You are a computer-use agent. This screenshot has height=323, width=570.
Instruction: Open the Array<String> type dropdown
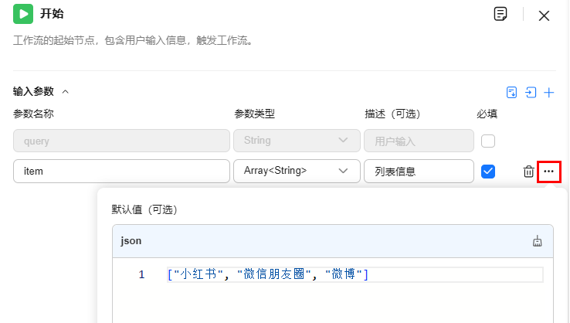tap(297, 171)
